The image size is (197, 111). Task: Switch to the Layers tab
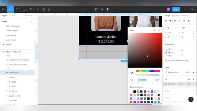(x=5, y=16)
